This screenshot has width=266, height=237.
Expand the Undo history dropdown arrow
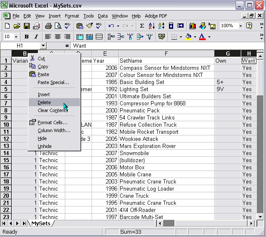tap(118, 26)
